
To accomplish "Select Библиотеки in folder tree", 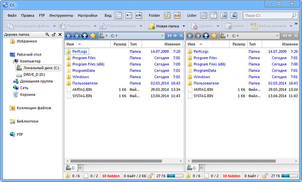I will (24, 121).
